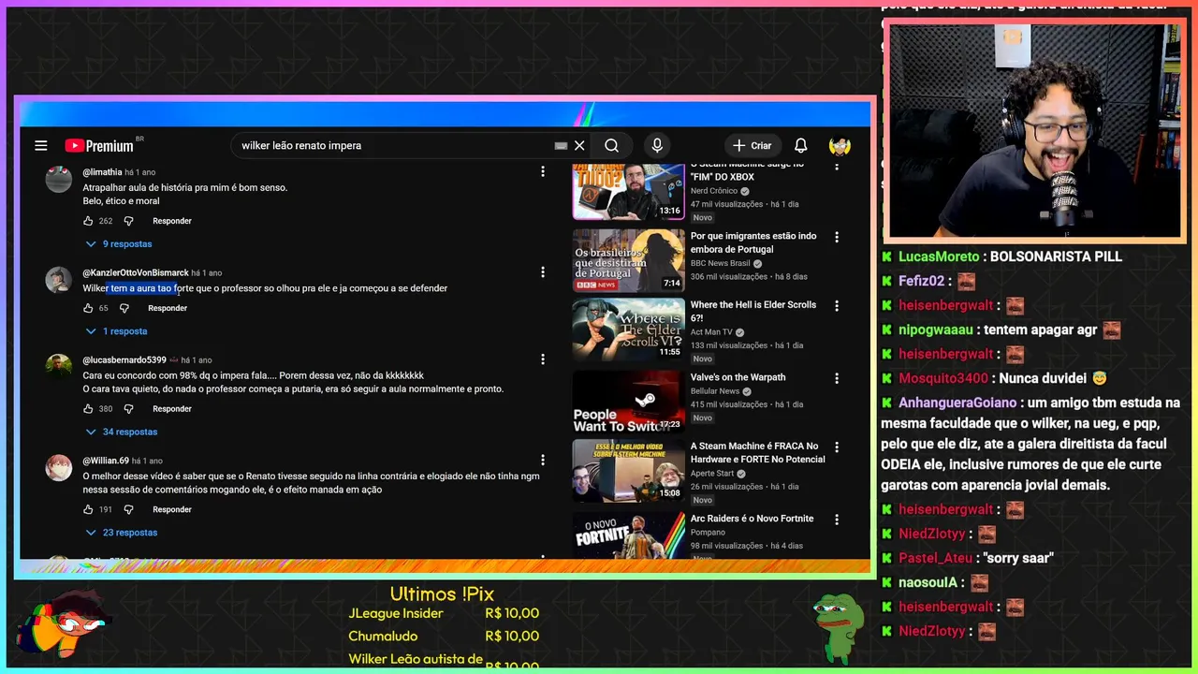The width and height of the screenshot is (1198, 674).
Task: Open options menu for @limathia comment
Action: 543,171
